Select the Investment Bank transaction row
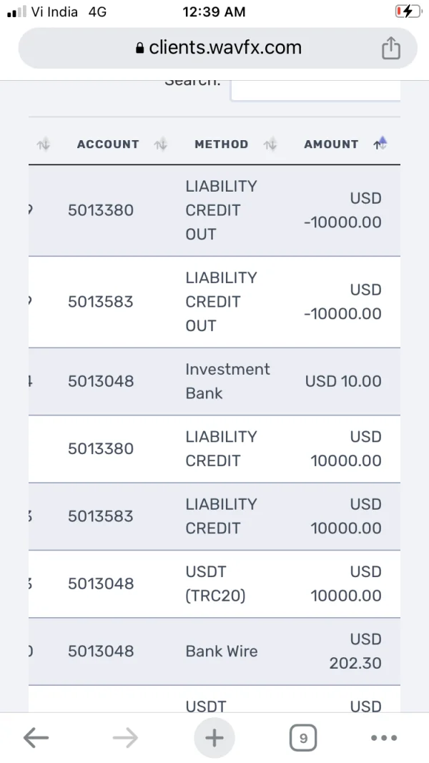This screenshot has width=429, height=763. point(214,381)
